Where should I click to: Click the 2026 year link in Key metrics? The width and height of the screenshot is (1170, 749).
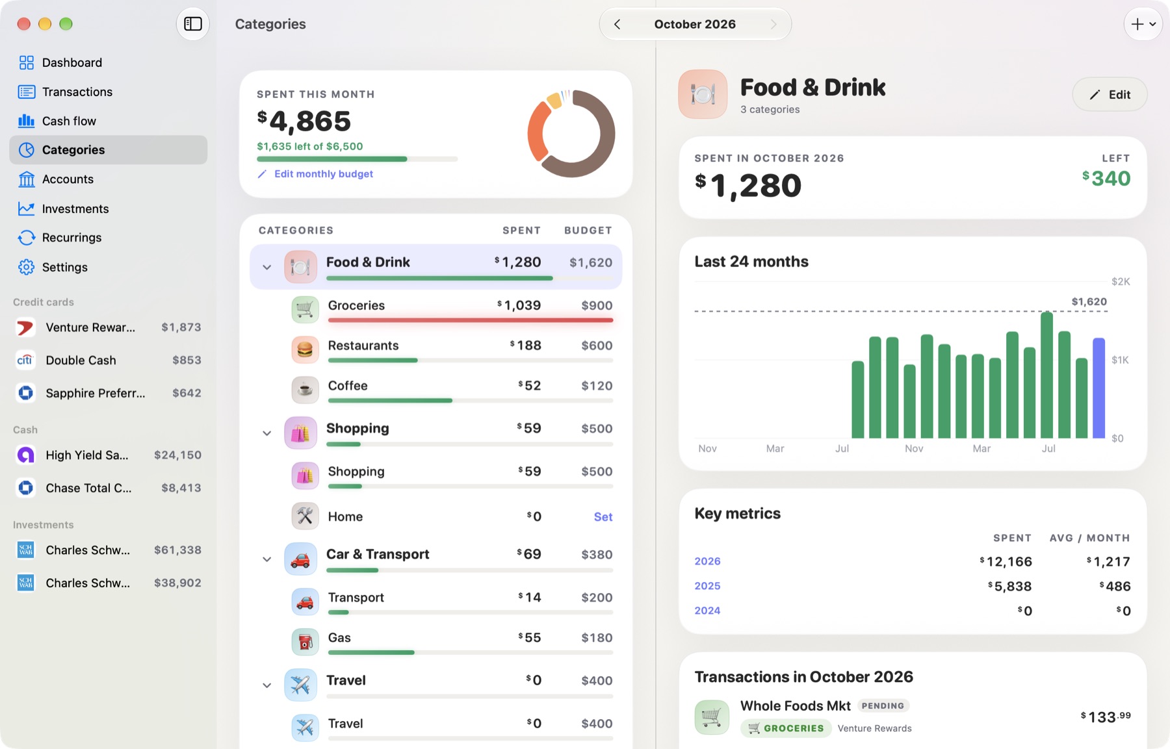point(707,561)
